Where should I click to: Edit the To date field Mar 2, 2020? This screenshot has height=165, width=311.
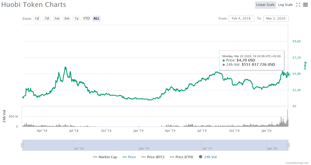point(276,18)
